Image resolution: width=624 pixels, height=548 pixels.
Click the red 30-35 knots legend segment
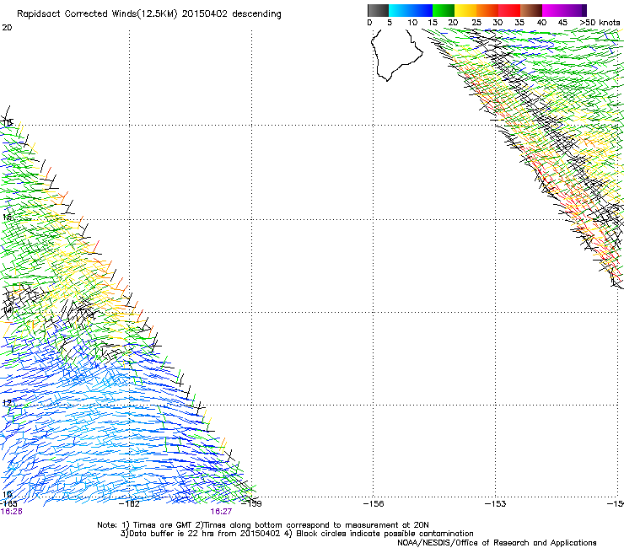click(509, 10)
